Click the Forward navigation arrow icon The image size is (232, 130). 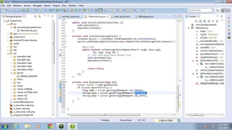pyautogui.click(x=138, y=10)
